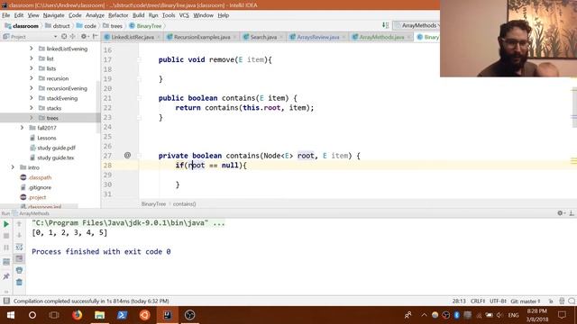The height and width of the screenshot is (324, 577).
Task: Click the Project panel vertical scrollbar
Action: 98,106
